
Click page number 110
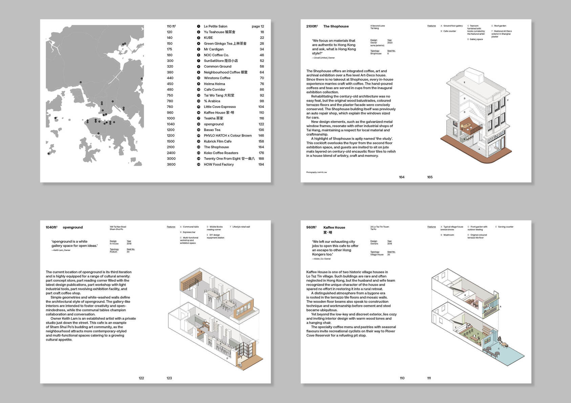click(x=402, y=378)
